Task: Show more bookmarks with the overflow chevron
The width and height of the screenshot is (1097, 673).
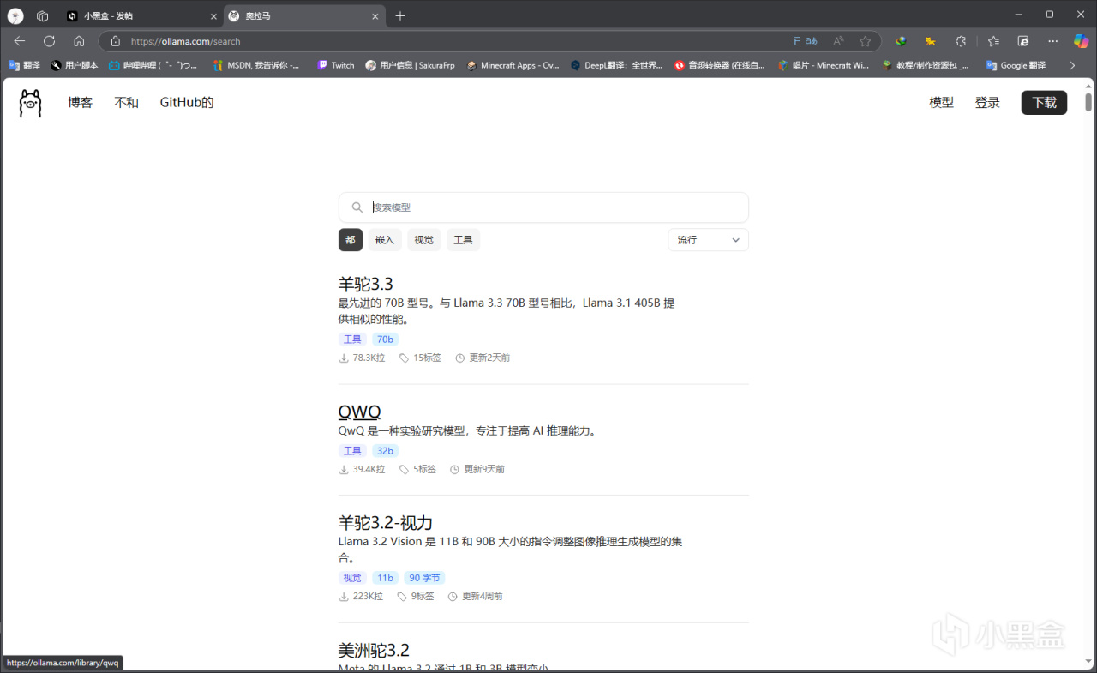Action: tap(1072, 65)
